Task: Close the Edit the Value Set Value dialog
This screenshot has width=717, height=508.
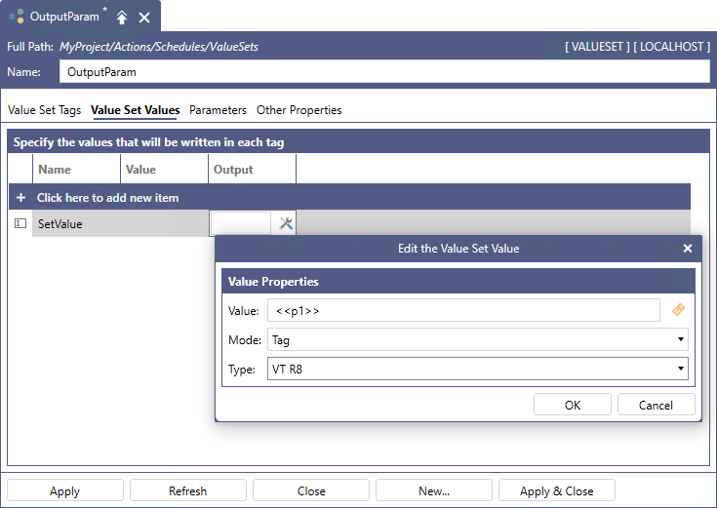Action: tap(687, 249)
